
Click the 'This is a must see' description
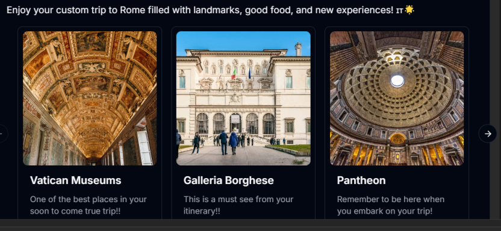pyautogui.click(x=238, y=205)
